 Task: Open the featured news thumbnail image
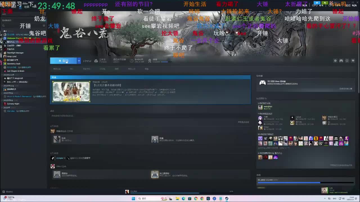click(x=71, y=92)
